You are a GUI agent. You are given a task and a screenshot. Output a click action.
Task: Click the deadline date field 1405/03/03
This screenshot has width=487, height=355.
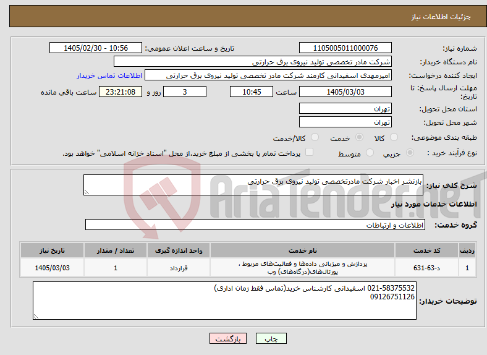pos(345,92)
